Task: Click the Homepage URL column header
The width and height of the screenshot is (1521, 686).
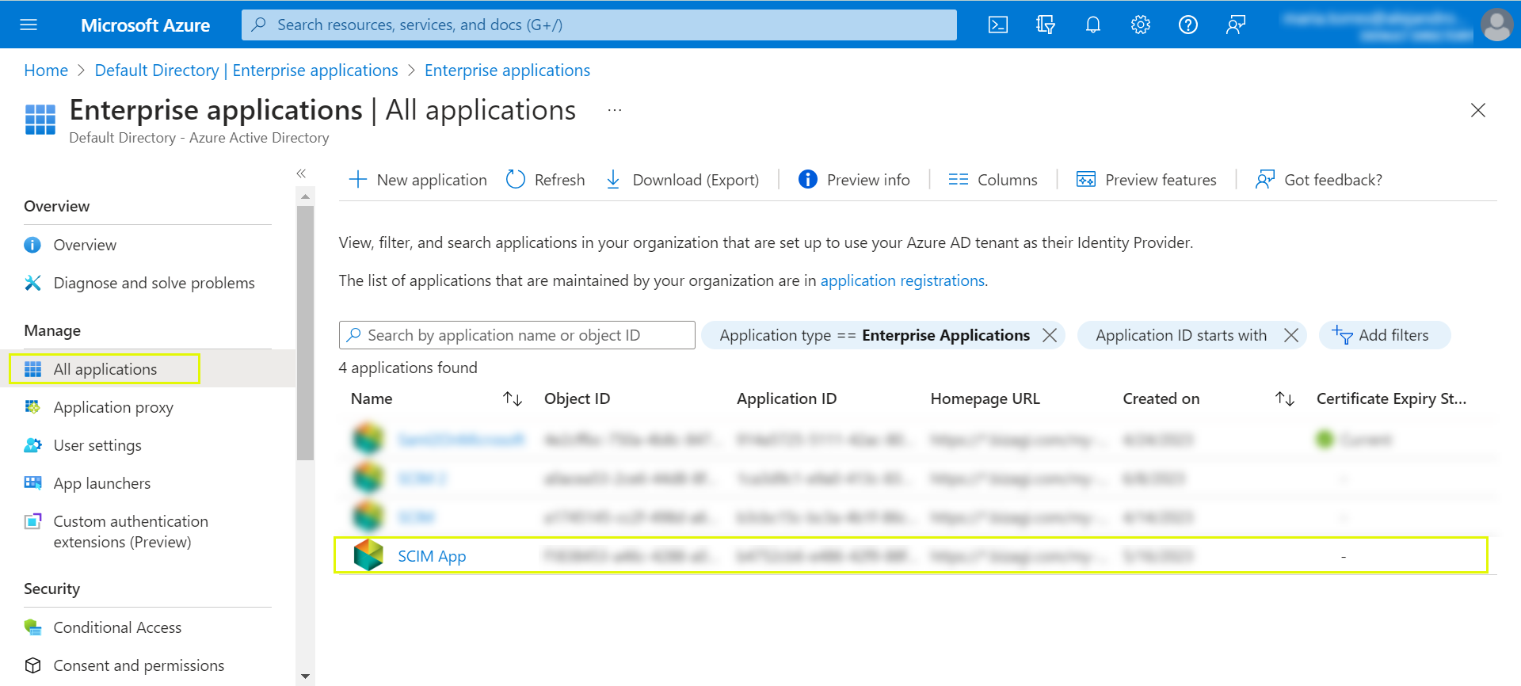Action: point(985,398)
